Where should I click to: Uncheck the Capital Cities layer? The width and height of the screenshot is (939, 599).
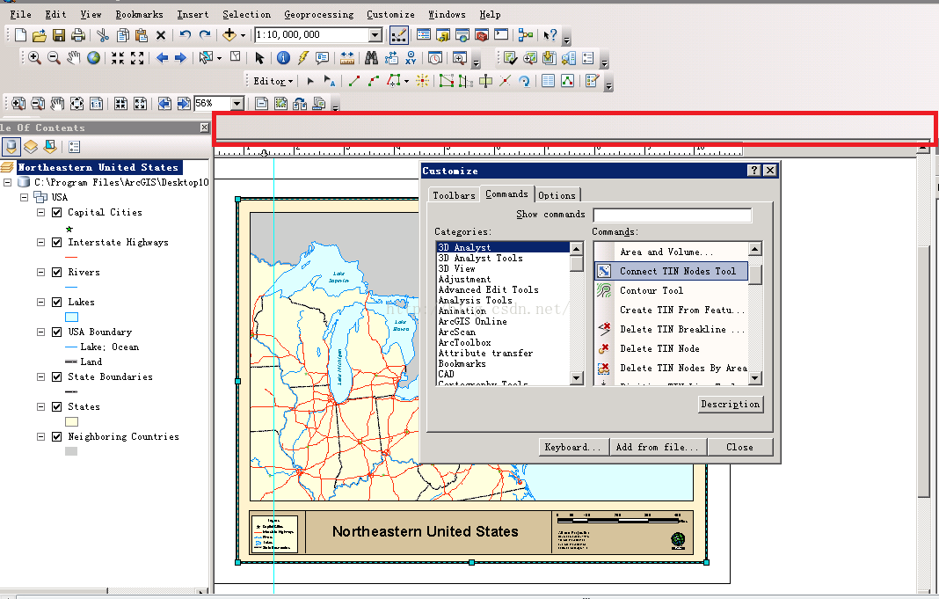click(x=57, y=213)
